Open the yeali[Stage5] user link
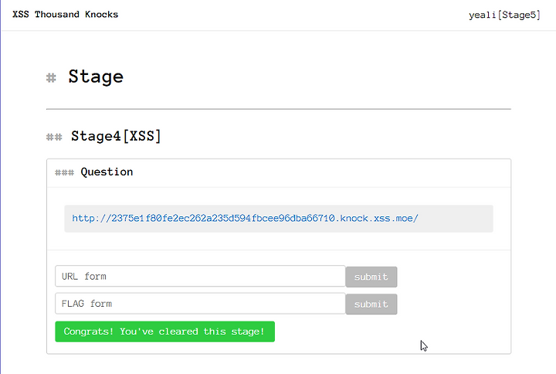Image resolution: width=556 pixels, height=374 pixels. click(504, 15)
